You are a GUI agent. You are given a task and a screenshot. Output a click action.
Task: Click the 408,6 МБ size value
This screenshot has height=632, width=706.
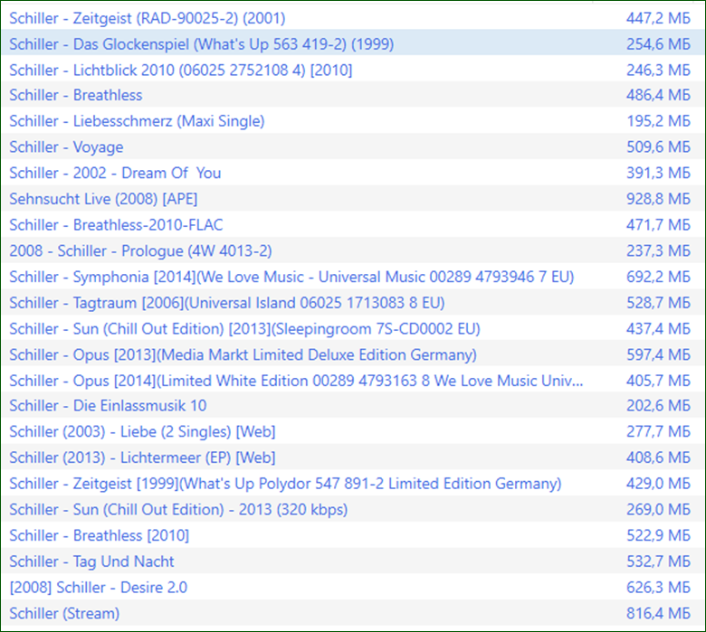658,457
